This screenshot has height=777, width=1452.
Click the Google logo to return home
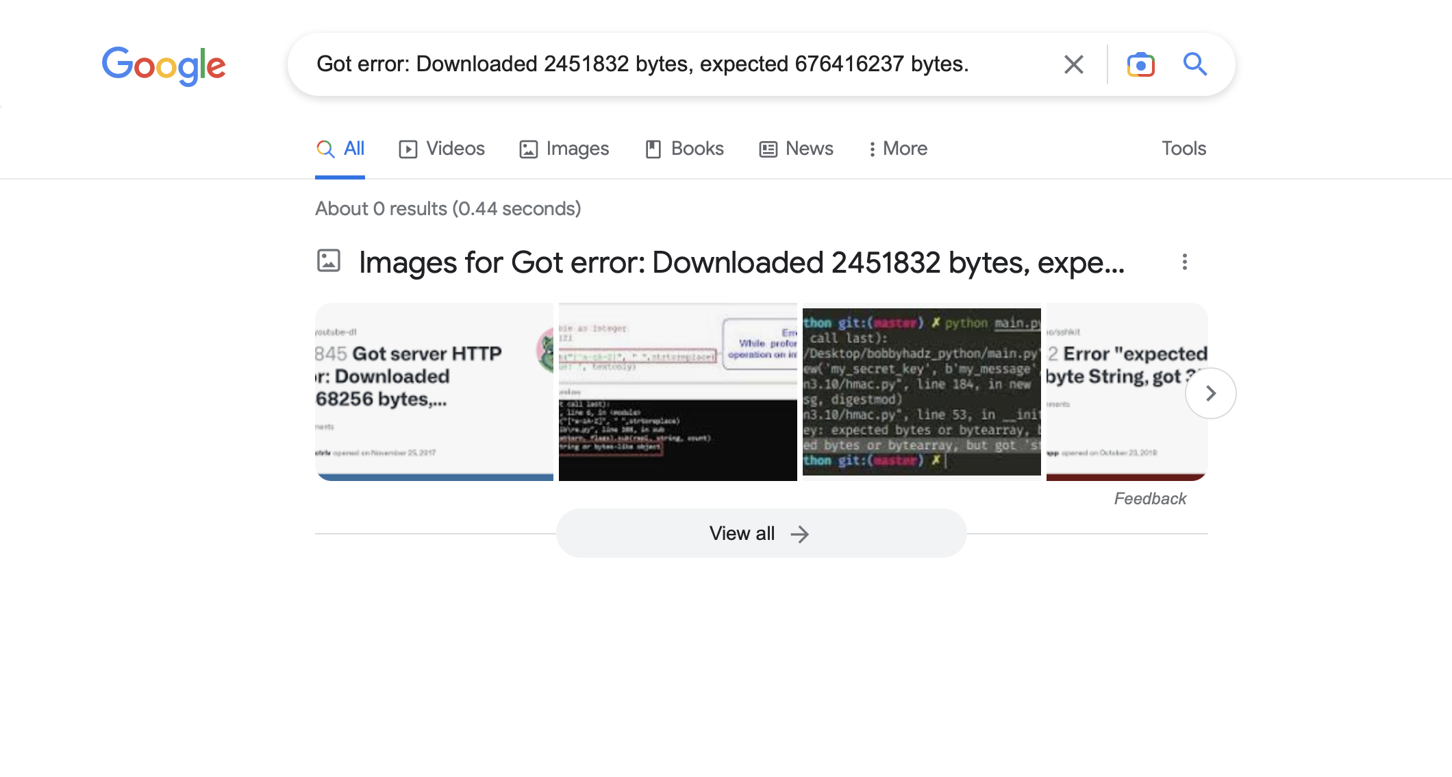point(164,65)
